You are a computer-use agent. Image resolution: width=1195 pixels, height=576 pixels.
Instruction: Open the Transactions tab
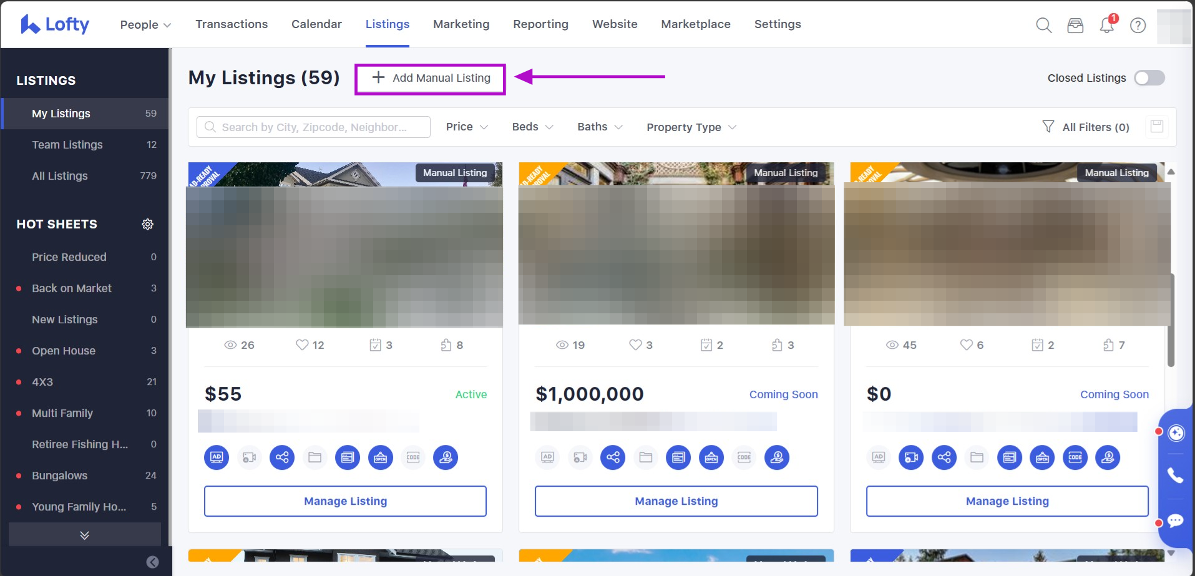tap(232, 24)
